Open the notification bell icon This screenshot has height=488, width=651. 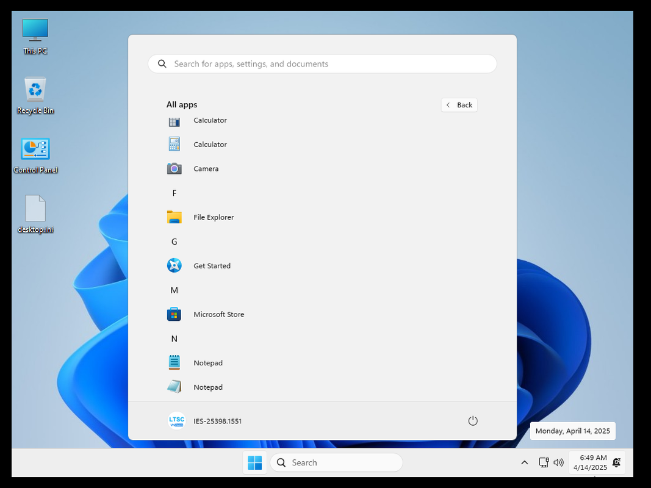(x=617, y=462)
